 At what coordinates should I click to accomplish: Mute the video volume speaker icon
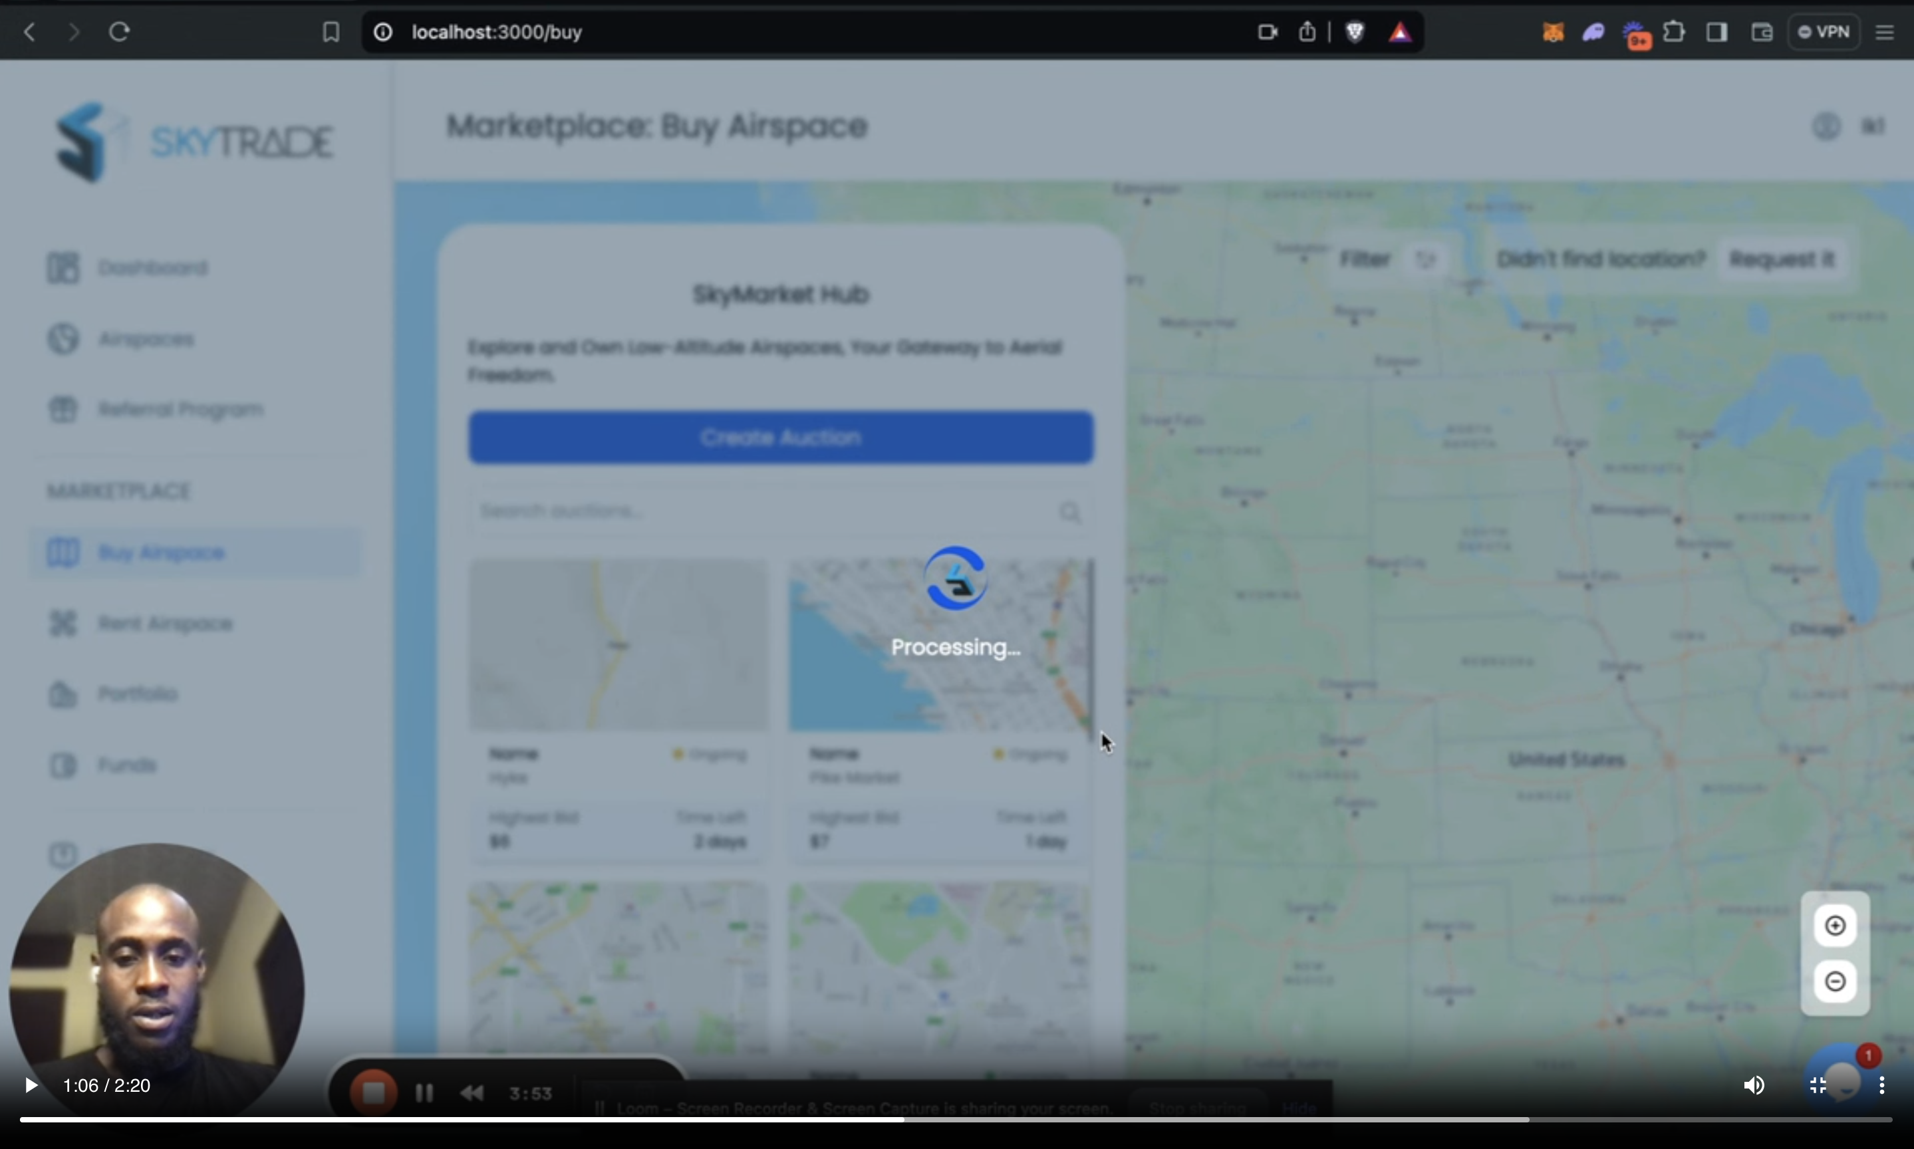pyautogui.click(x=1754, y=1086)
